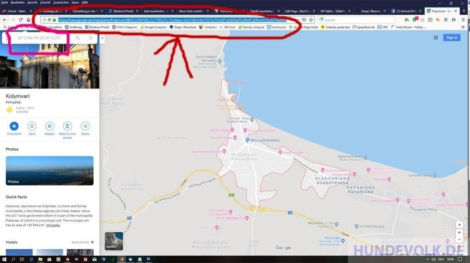
Task: Click the coordinates search input field
Action: [41, 38]
